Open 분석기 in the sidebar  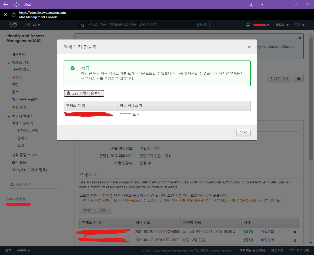22,138
